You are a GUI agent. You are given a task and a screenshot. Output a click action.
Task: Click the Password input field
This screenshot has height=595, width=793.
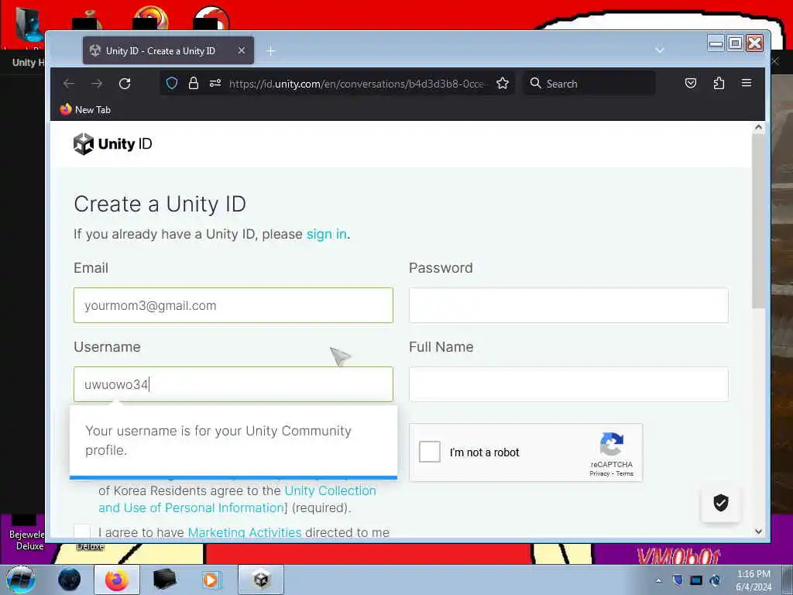pos(568,305)
